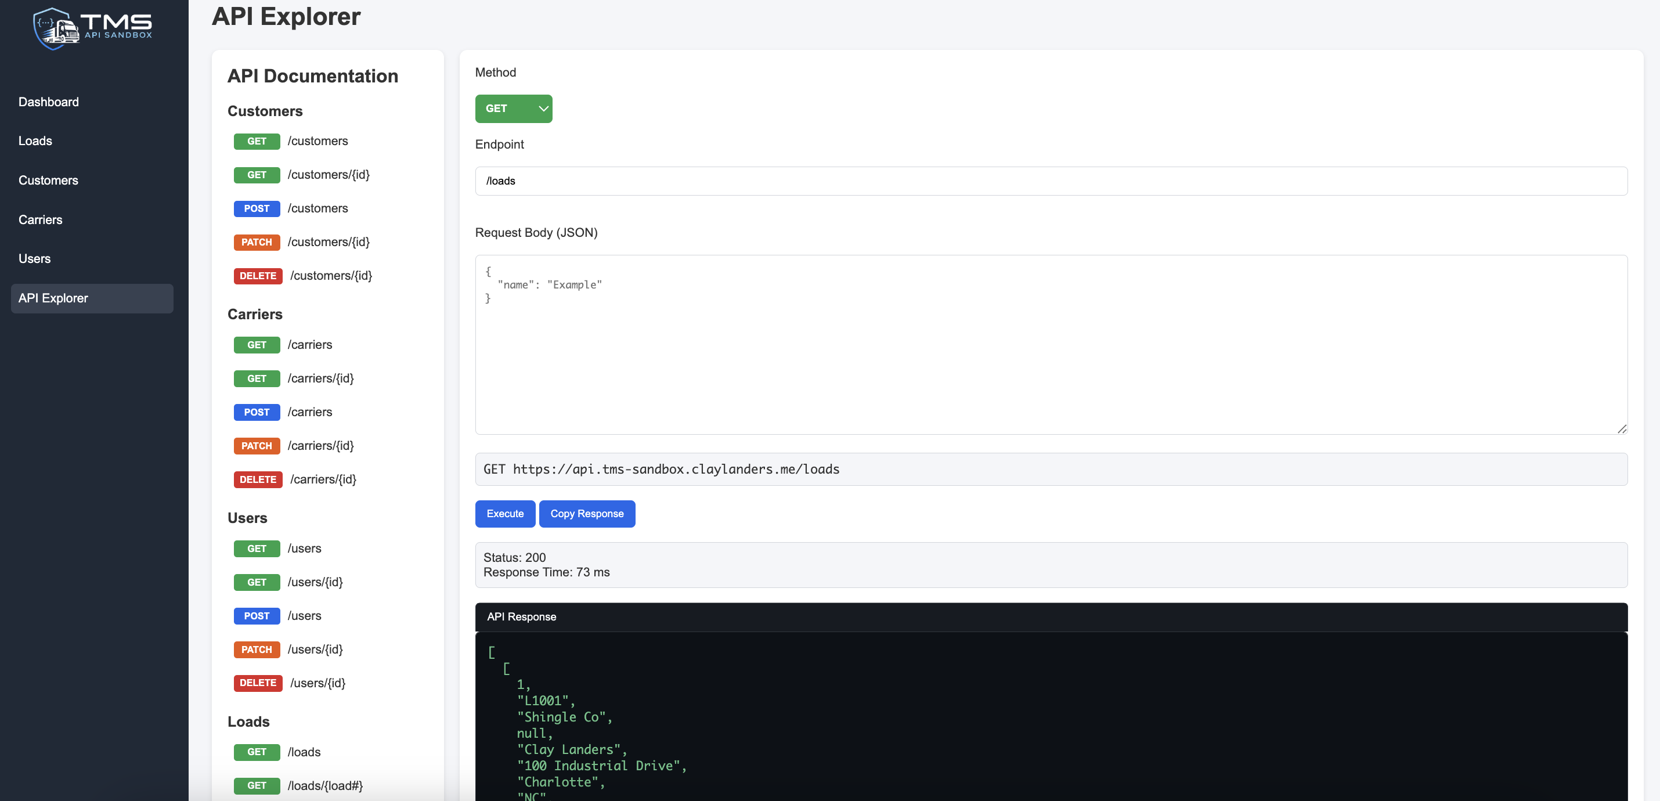Select GET /loads doc entry
The width and height of the screenshot is (1660, 801).
[x=277, y=752]
